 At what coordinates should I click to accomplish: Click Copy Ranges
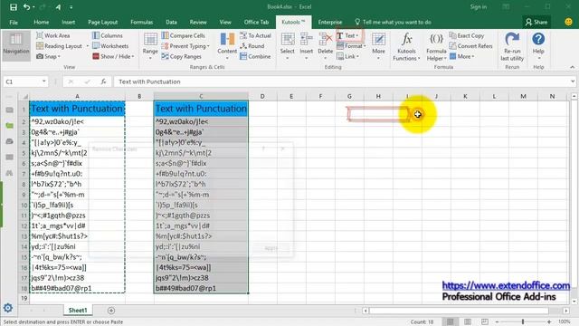click(x=181, y=56)
